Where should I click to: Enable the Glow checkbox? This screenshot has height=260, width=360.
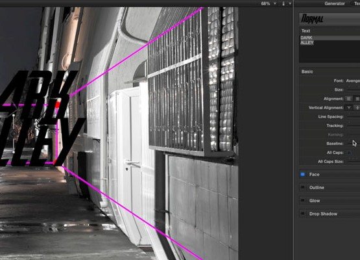click(303, 201)
